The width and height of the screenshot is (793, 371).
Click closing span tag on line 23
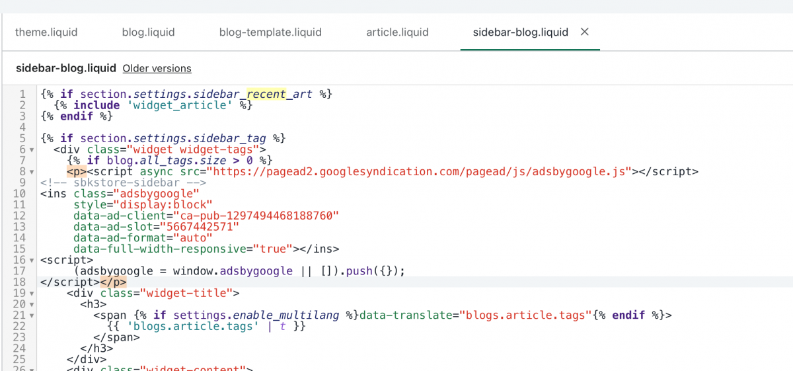click(116, 337)
